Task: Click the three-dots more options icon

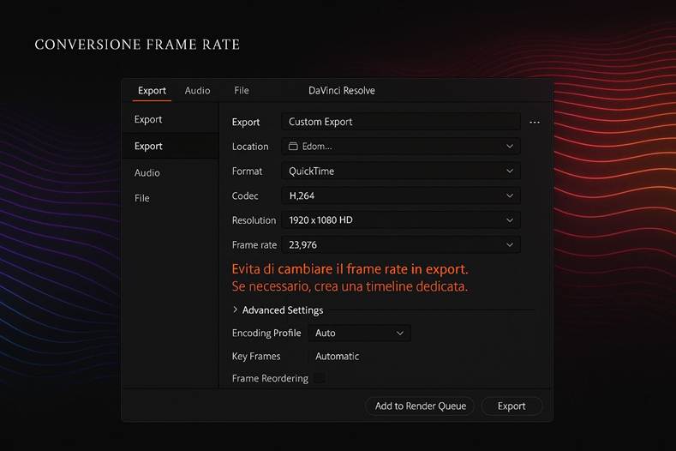Action: point(535,123)
